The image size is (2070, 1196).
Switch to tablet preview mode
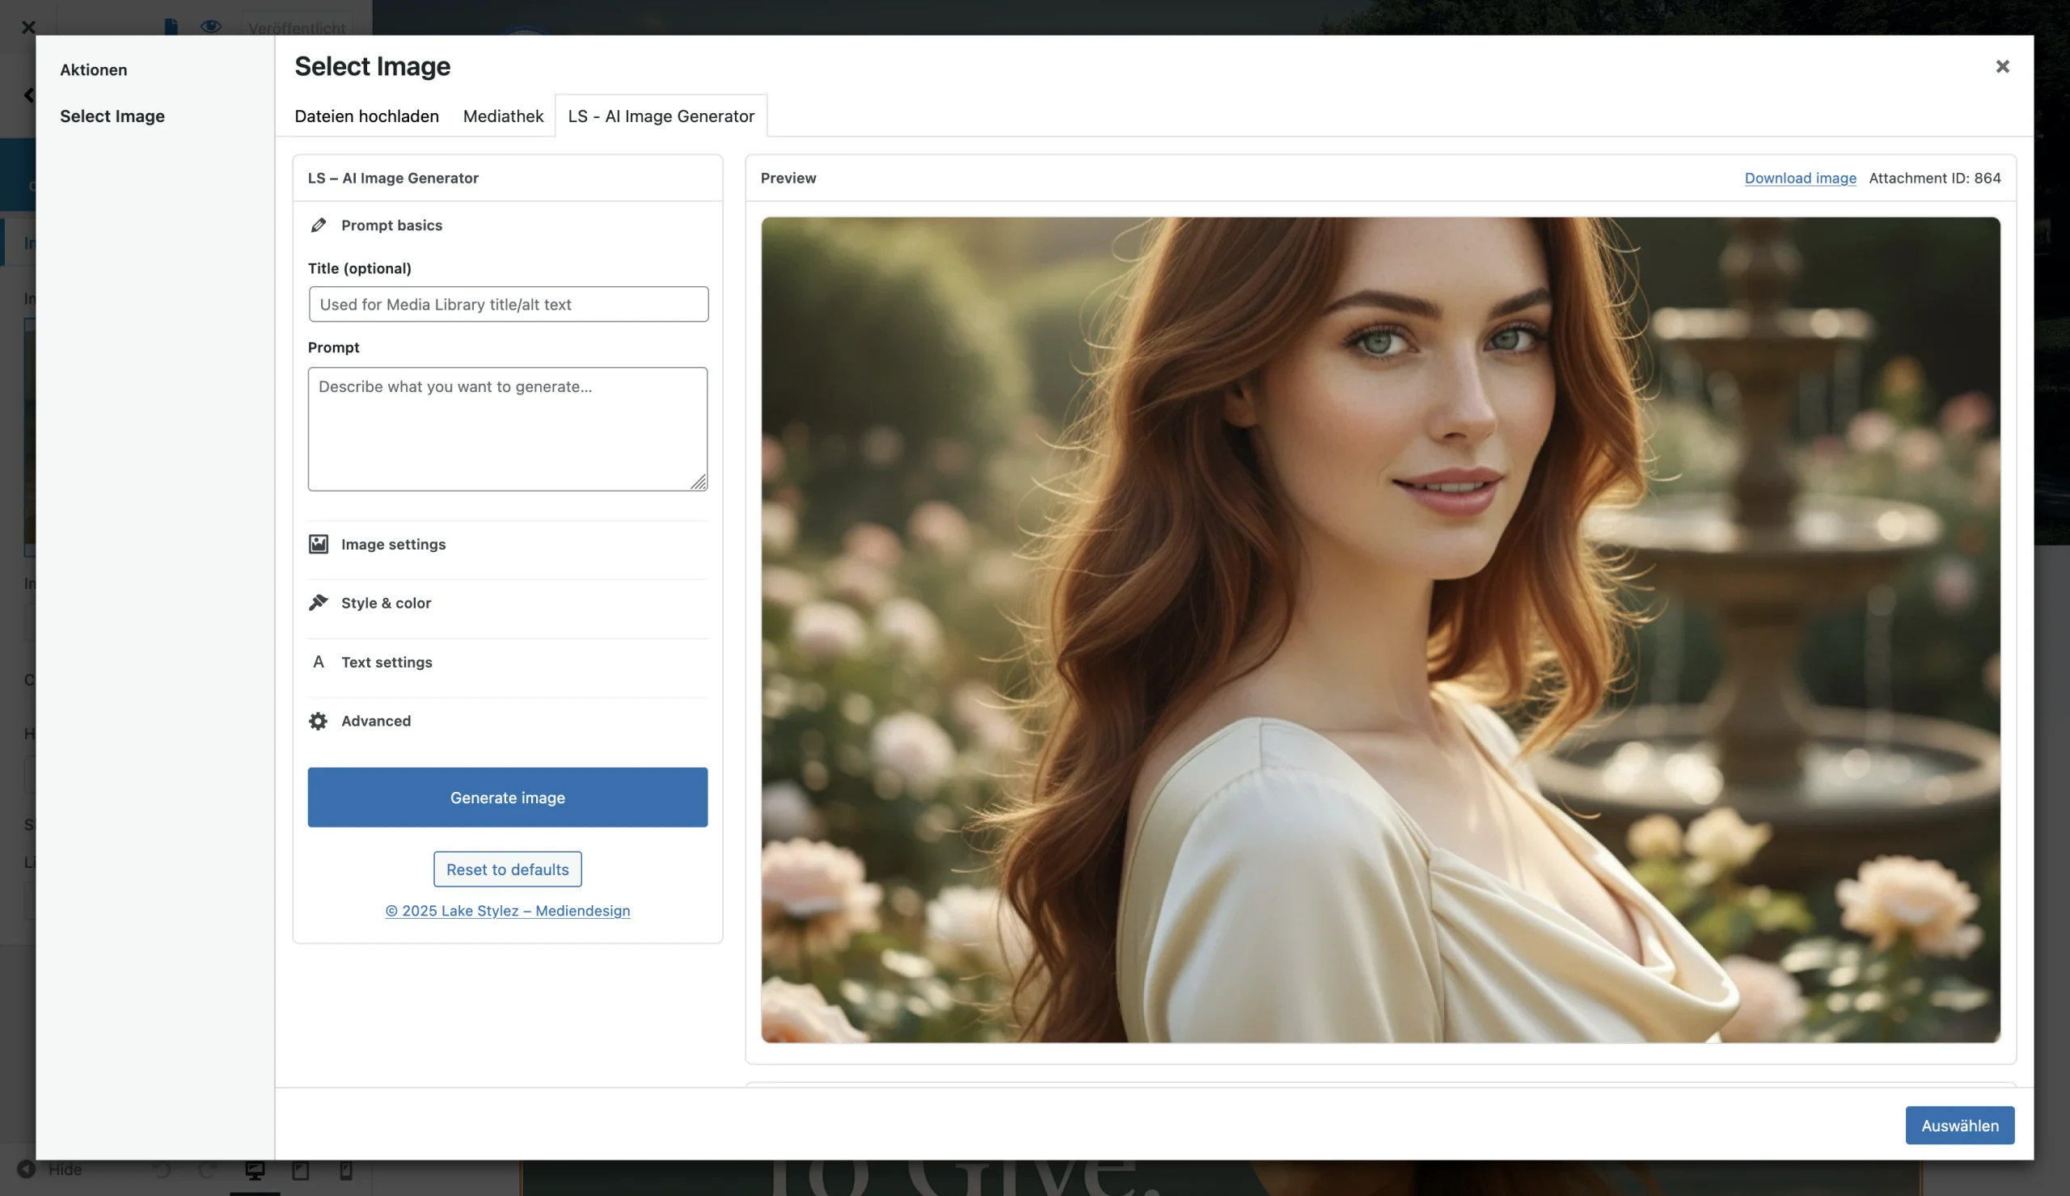302,1169
